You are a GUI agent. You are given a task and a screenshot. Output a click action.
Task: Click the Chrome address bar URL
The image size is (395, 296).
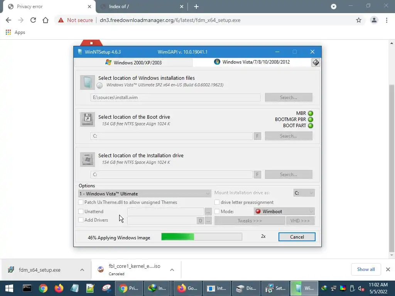click(170, 20)
